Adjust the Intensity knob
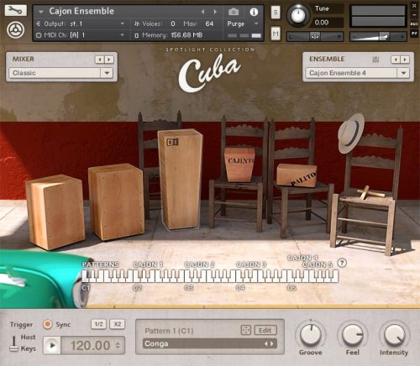Image resolution: width=420 pixels, height=366 pixels. click(394, 335)
